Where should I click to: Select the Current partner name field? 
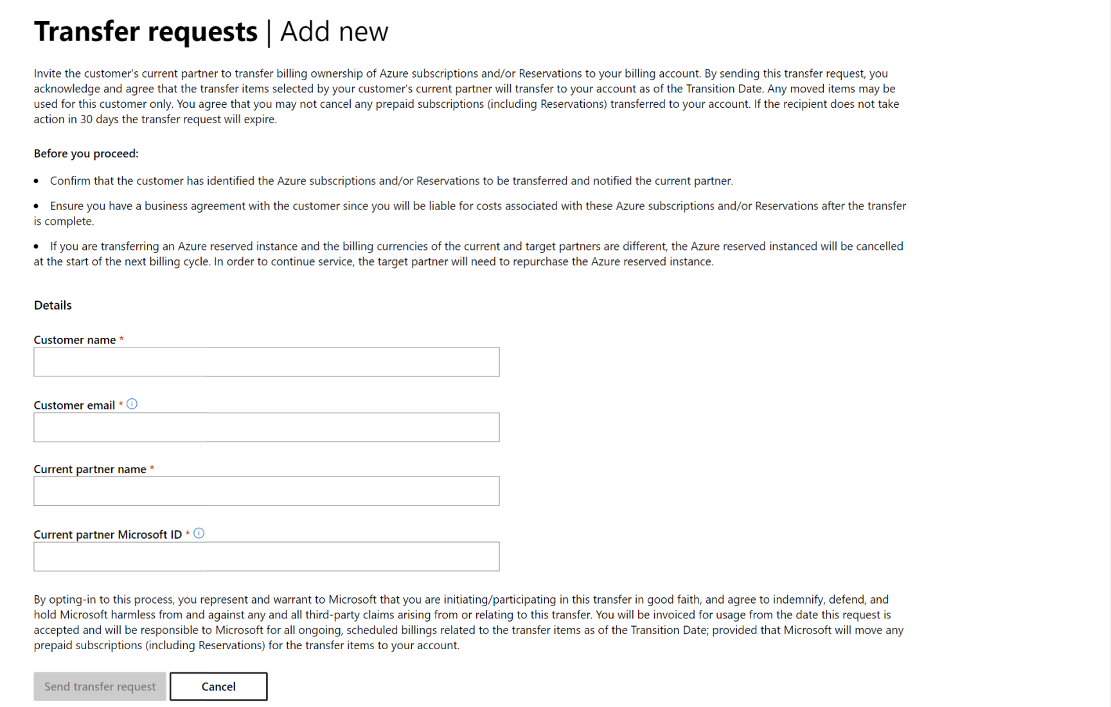[x=266, y=491]
